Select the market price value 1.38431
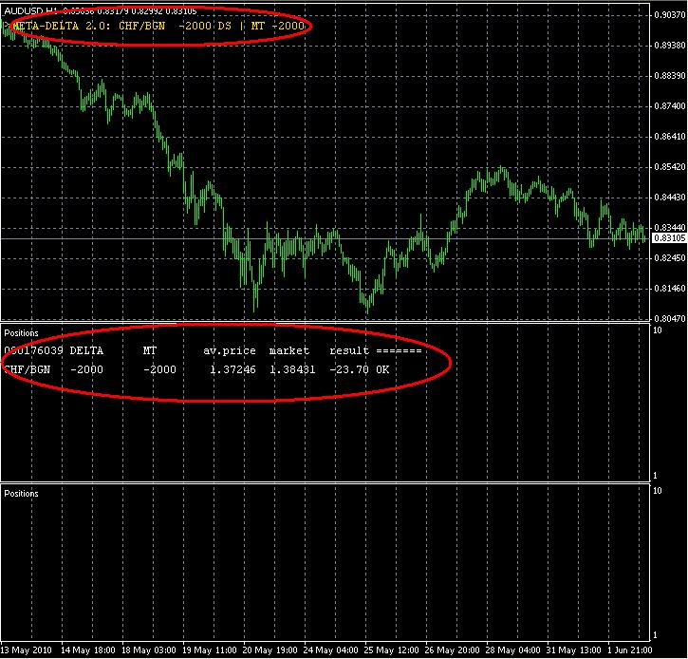 coord(292,369)
